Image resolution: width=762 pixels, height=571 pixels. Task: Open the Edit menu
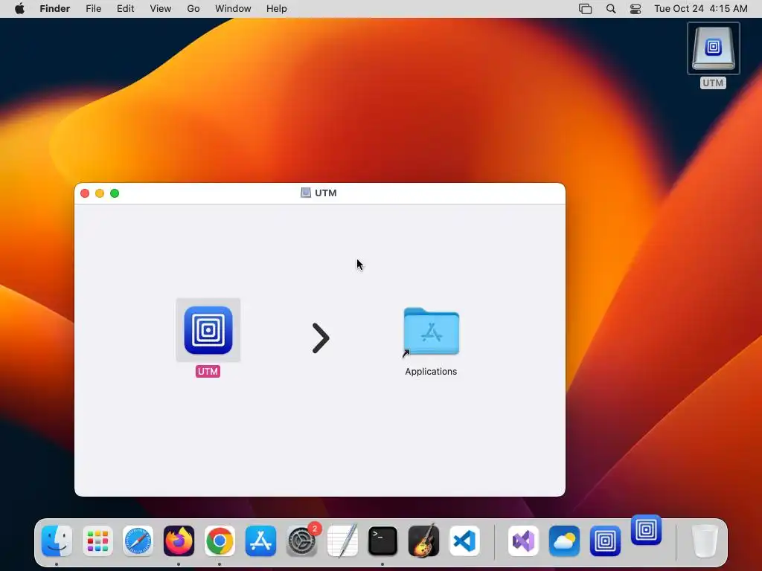click(x=125, y=9)
